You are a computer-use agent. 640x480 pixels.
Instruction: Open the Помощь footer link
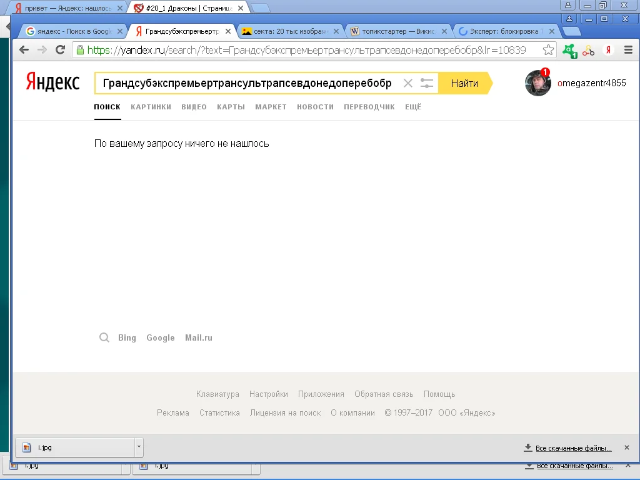click(x=439, y=394)
